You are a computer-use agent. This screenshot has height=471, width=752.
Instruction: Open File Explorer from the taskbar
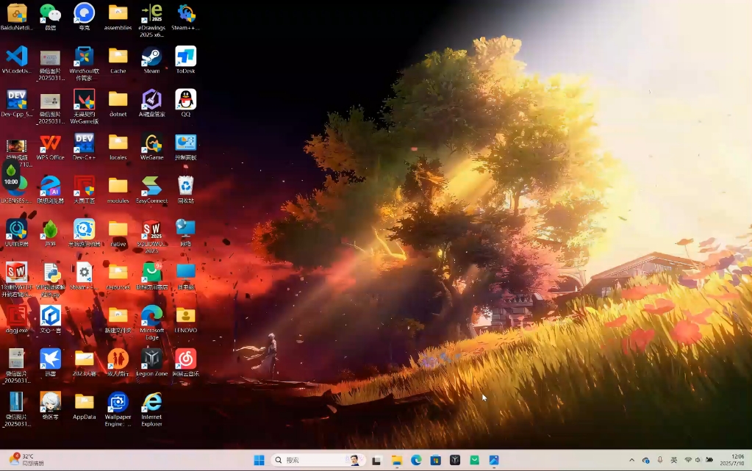397,461
